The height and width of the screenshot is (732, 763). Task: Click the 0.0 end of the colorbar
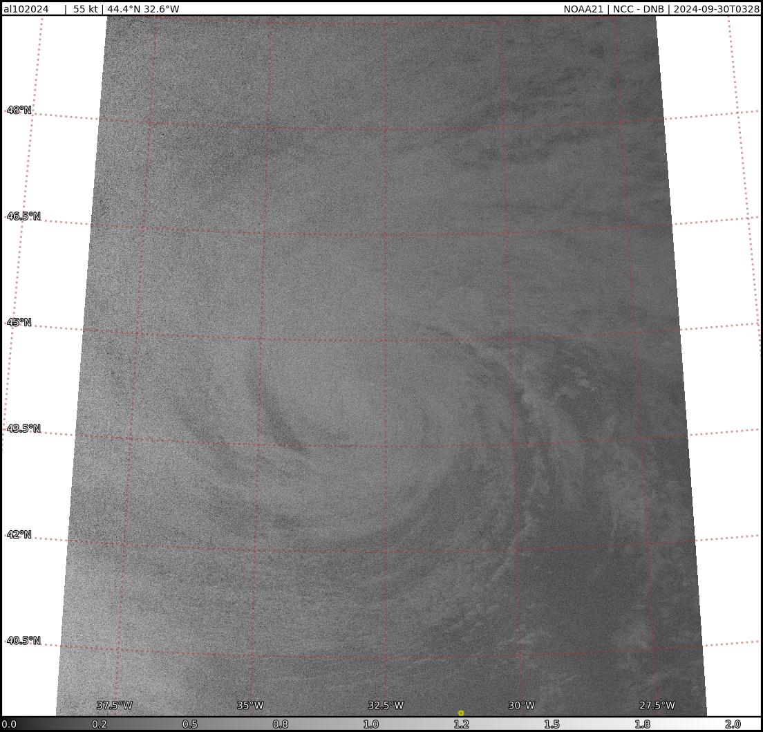9,724
